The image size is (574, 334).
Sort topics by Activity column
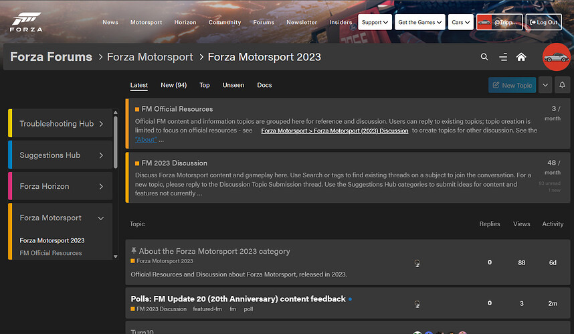pos(553,224)
